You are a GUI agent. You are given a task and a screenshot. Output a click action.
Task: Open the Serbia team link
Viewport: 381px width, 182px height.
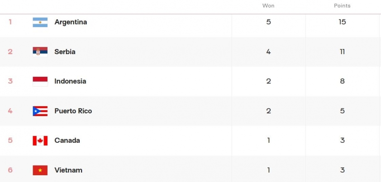coord(65,51)
